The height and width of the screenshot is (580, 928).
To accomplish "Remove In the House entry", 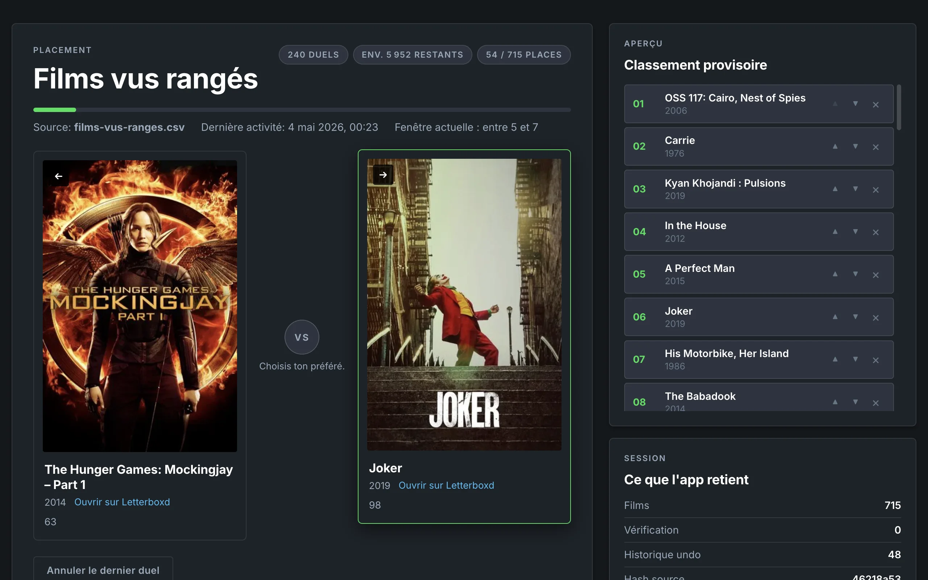I will click(x=875, y=232).
